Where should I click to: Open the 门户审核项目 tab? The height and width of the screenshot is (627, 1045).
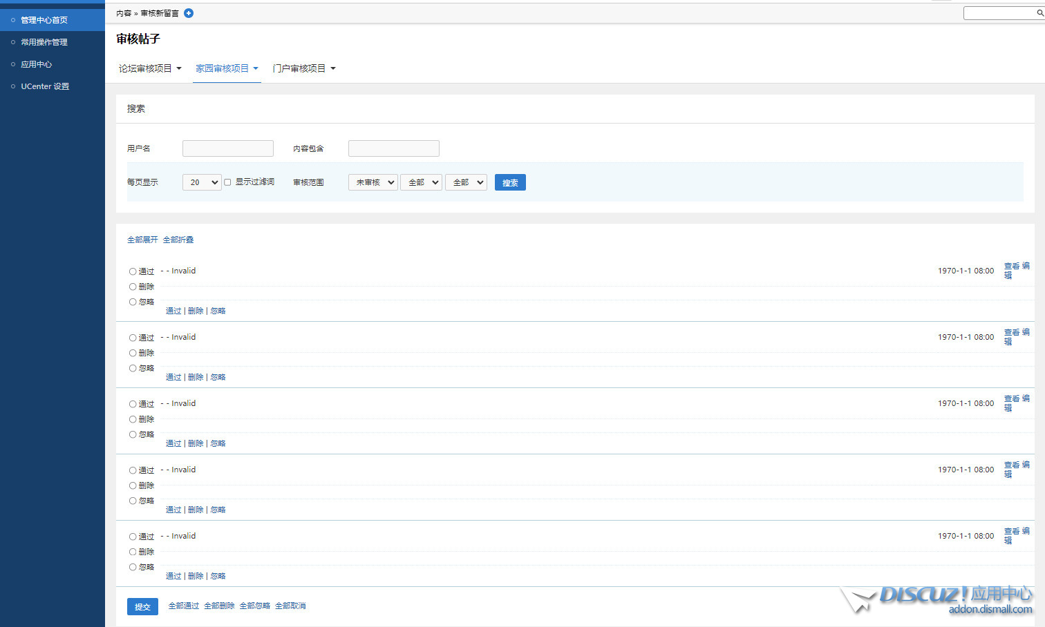[x=303, y=68]
